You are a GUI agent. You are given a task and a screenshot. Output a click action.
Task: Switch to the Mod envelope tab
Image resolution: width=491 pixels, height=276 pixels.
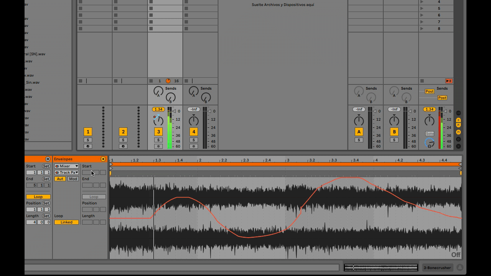[x=73, y=179]
